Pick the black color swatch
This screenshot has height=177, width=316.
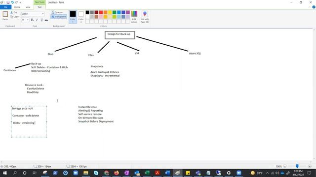(x=87, y=12)
